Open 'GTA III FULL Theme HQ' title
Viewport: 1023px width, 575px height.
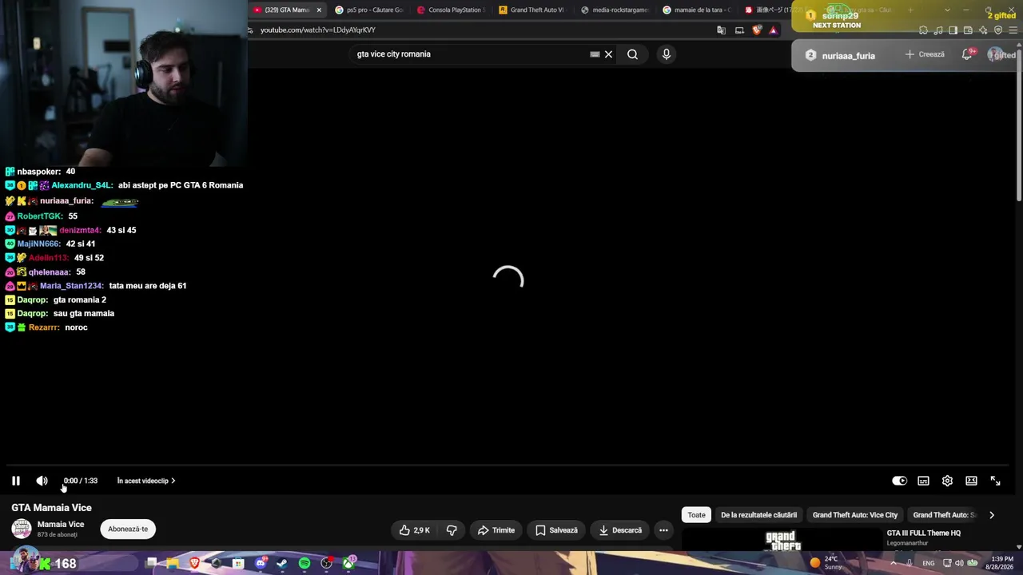tap(924, 533)
